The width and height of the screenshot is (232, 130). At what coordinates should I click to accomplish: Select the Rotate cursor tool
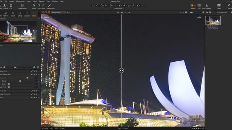click(x=111, y=5)
